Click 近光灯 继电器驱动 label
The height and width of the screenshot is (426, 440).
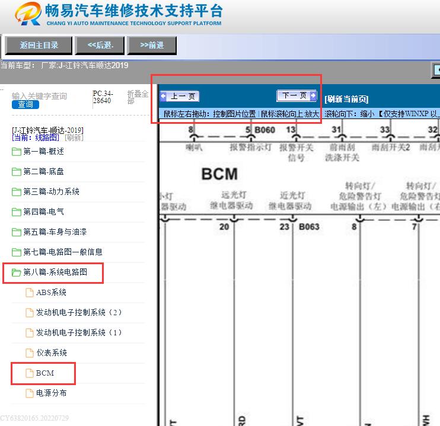tap(290, 200)
